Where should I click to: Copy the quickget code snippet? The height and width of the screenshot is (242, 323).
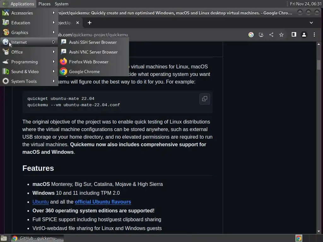(x=204, y=99)
